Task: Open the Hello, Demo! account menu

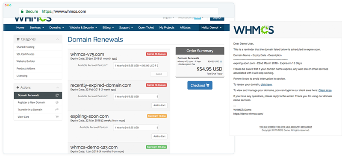Action: click(211, 28)
